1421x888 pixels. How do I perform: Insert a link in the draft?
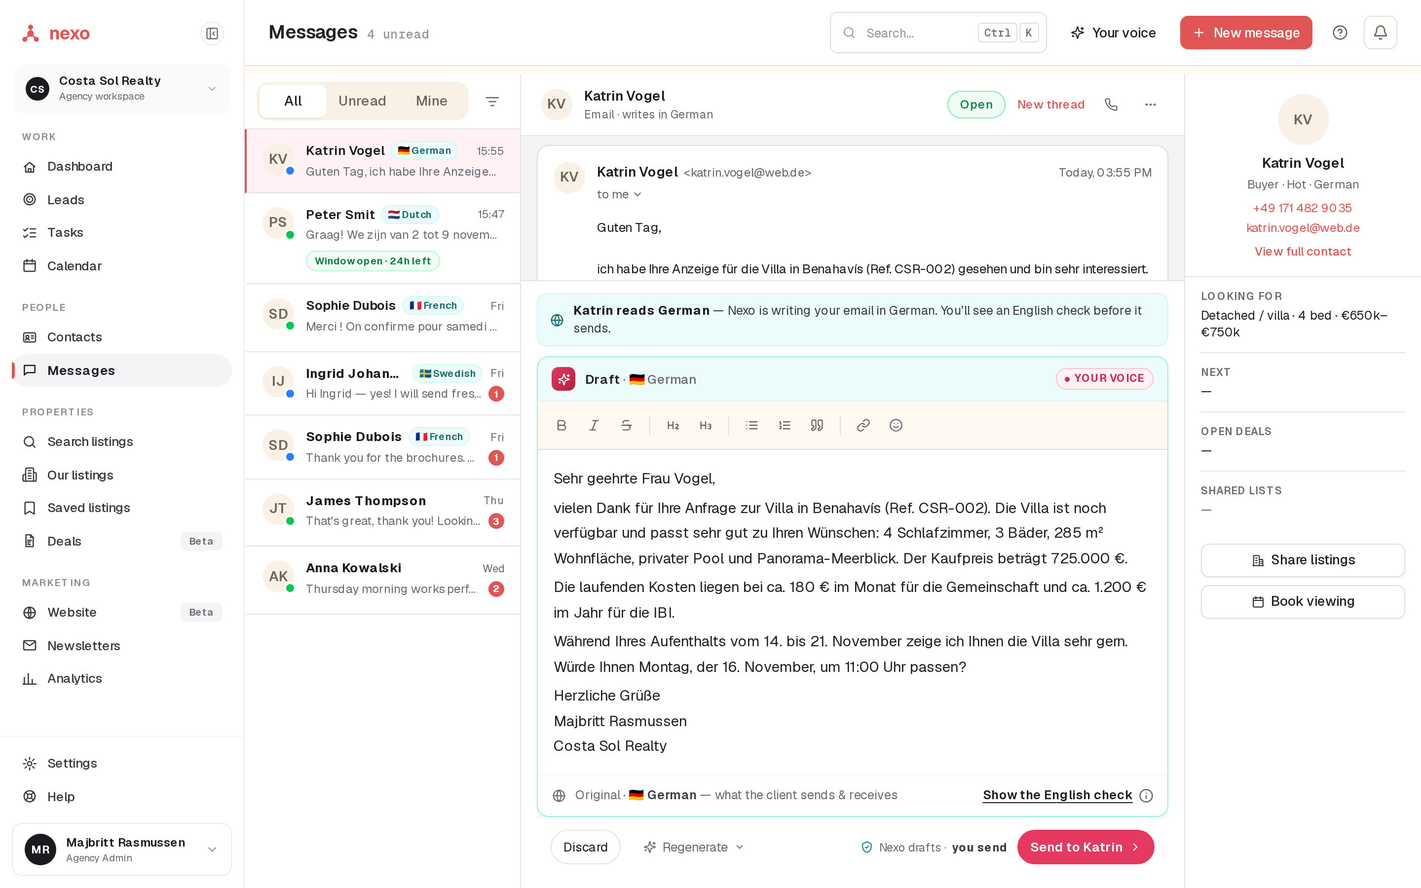pyautogui.click(x=863, y=425)
